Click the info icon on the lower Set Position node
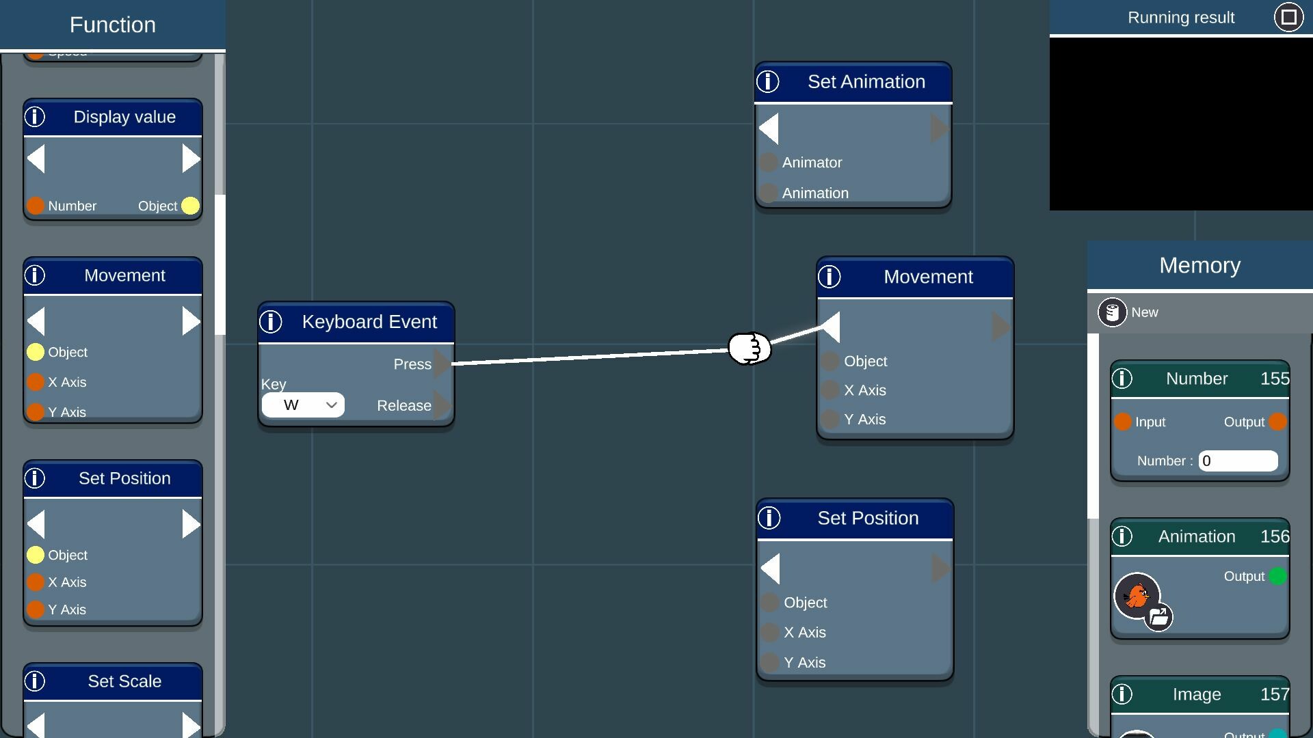This screenshot has width=1313, height=738. (x=769, y=518)
